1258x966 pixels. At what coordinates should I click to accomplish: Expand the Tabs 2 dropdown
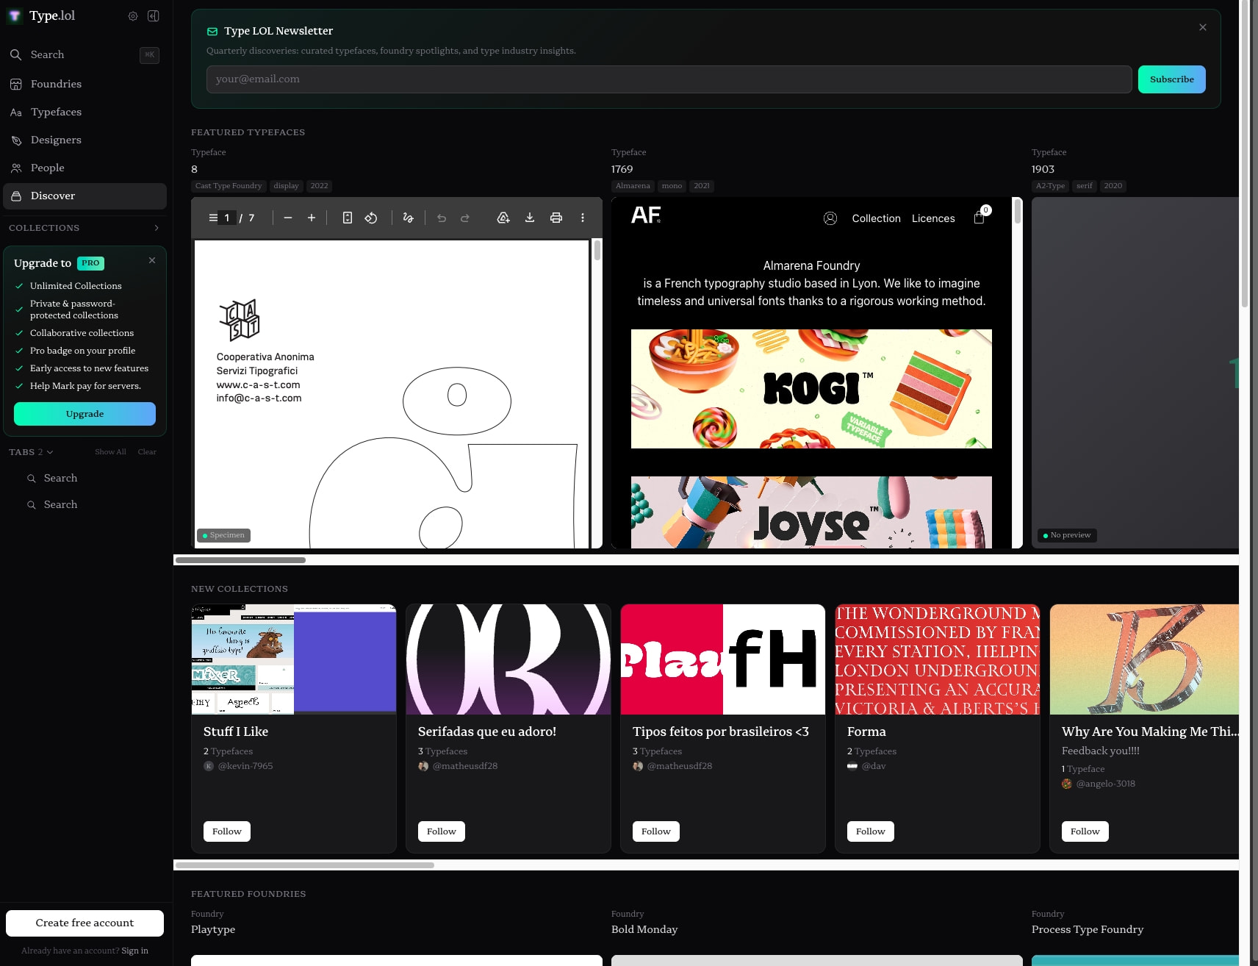31,452
